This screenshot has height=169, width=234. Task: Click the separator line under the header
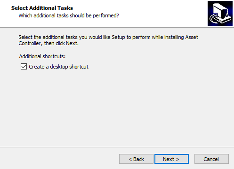(x=117, y=28)
